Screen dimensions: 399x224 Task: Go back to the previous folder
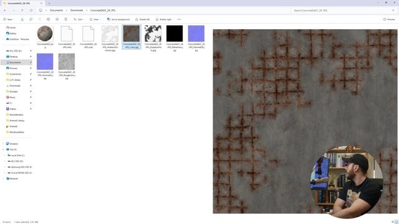5,11
